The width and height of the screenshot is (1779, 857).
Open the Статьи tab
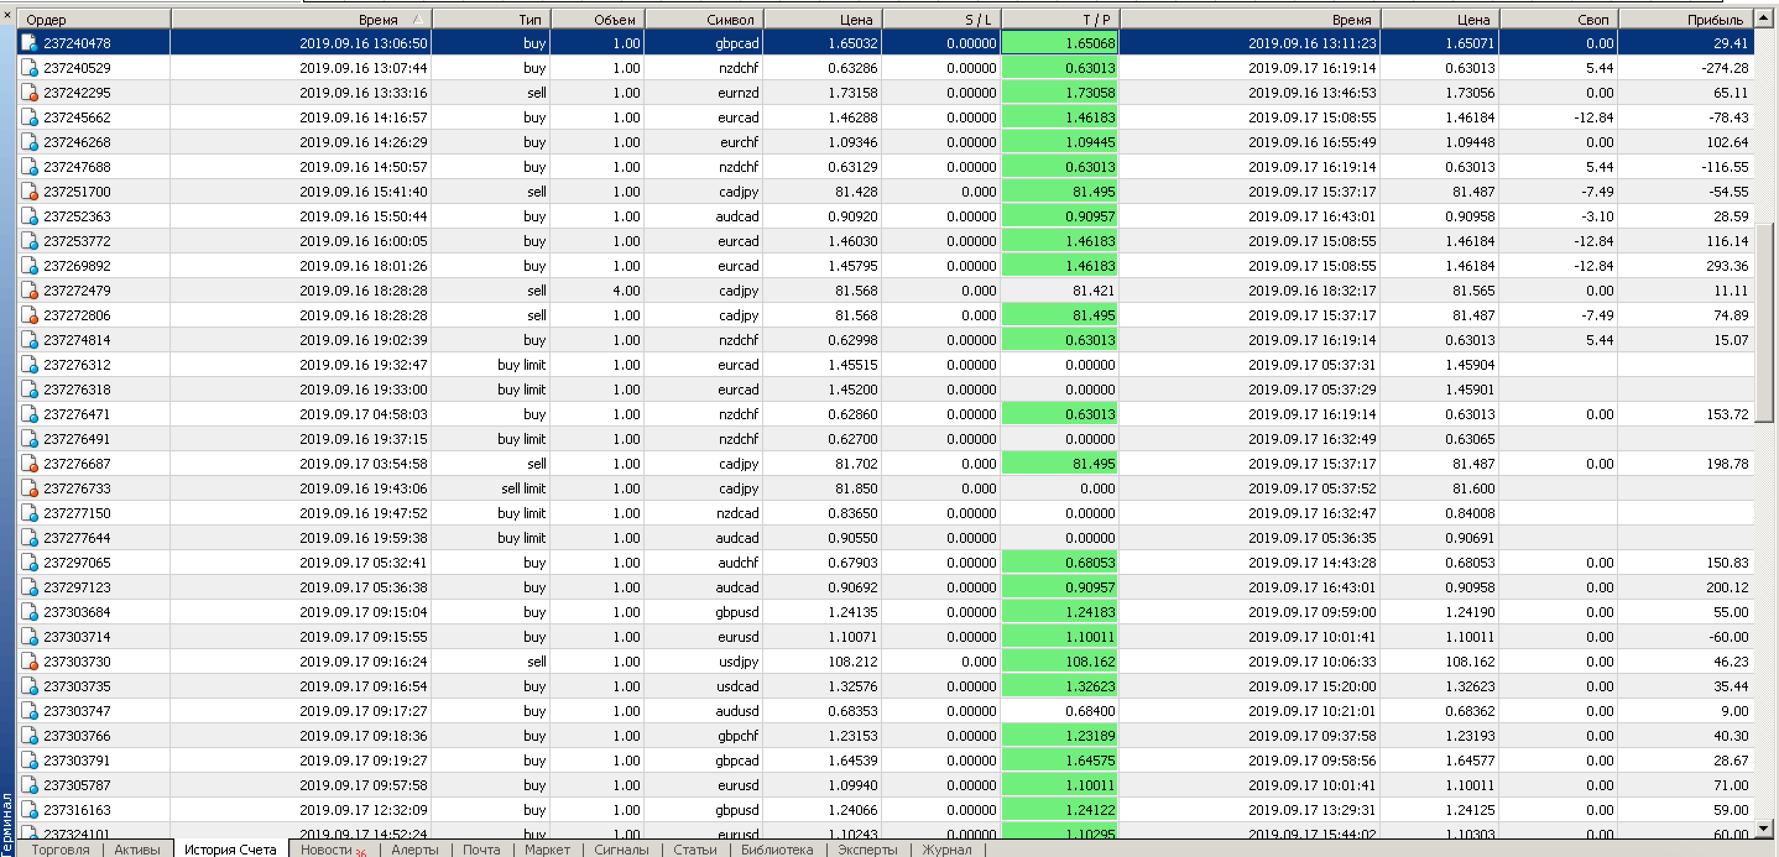point(695,849)
